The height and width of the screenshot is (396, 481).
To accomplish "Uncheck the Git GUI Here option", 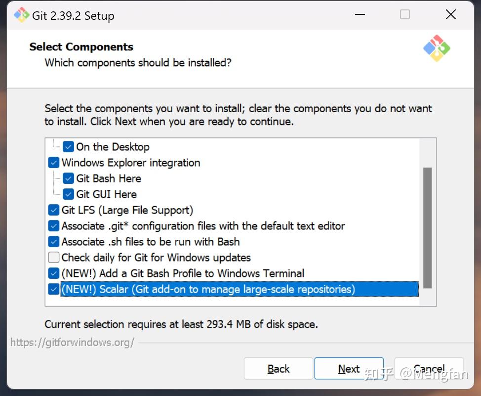I will 69,194.
